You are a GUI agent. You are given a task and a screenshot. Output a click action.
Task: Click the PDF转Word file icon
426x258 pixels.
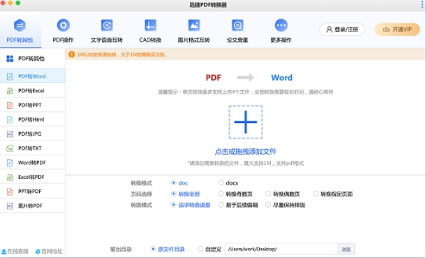[x=10, y=76]
